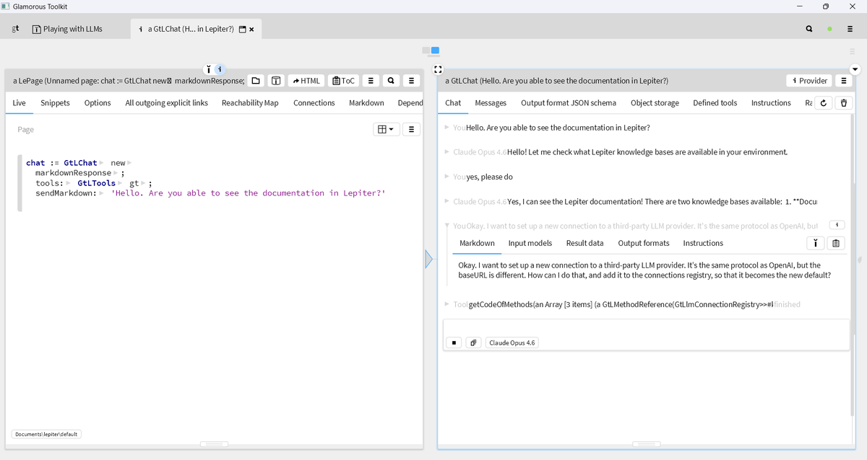Image resolution: width=867 pixels, height=460 pixels.
Task: Export the page with the HTML button
Action: tap(306, 81)
